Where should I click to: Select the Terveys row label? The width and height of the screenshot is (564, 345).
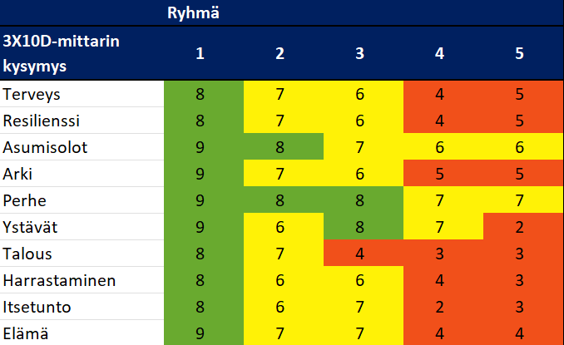pyautogui.click(x=32, y=94)
